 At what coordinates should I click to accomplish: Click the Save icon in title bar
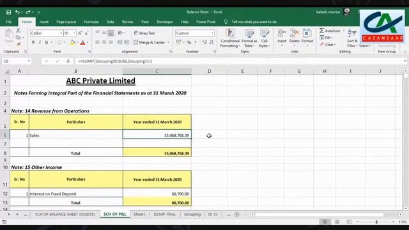(8, 12)
